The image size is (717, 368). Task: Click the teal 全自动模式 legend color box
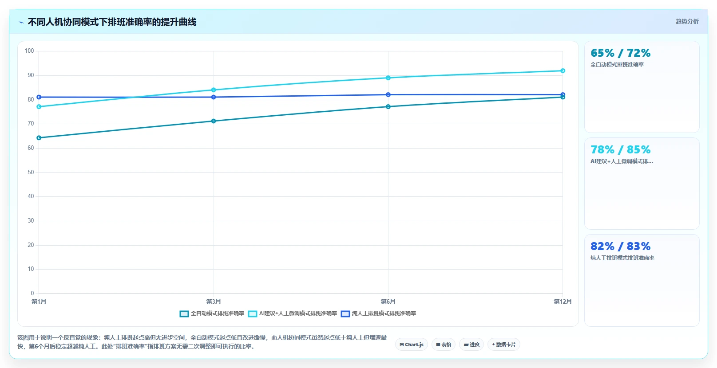(x=184, y=314)
